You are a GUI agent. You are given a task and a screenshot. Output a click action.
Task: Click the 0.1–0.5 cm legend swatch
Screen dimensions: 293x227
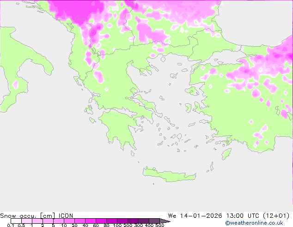tap(16, 221)
